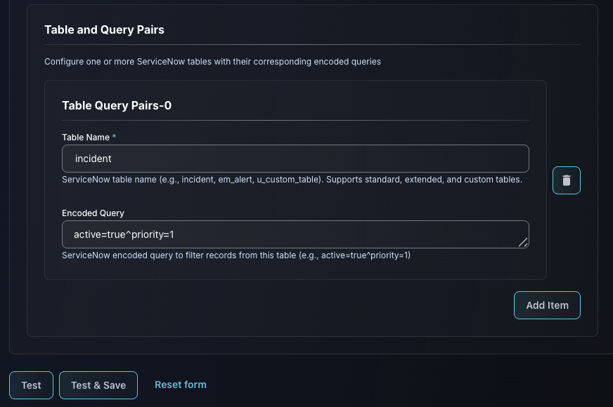The image size is (613, 407).
Task: Delete Table Query Pairs-0 with trash icon
Action: (x=566, y=180)
